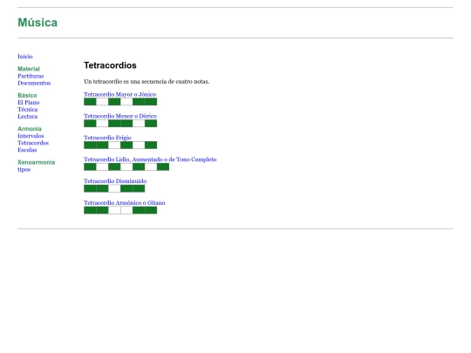Go to Documentos page
This screenshot has height=353, width=471.
34,83
